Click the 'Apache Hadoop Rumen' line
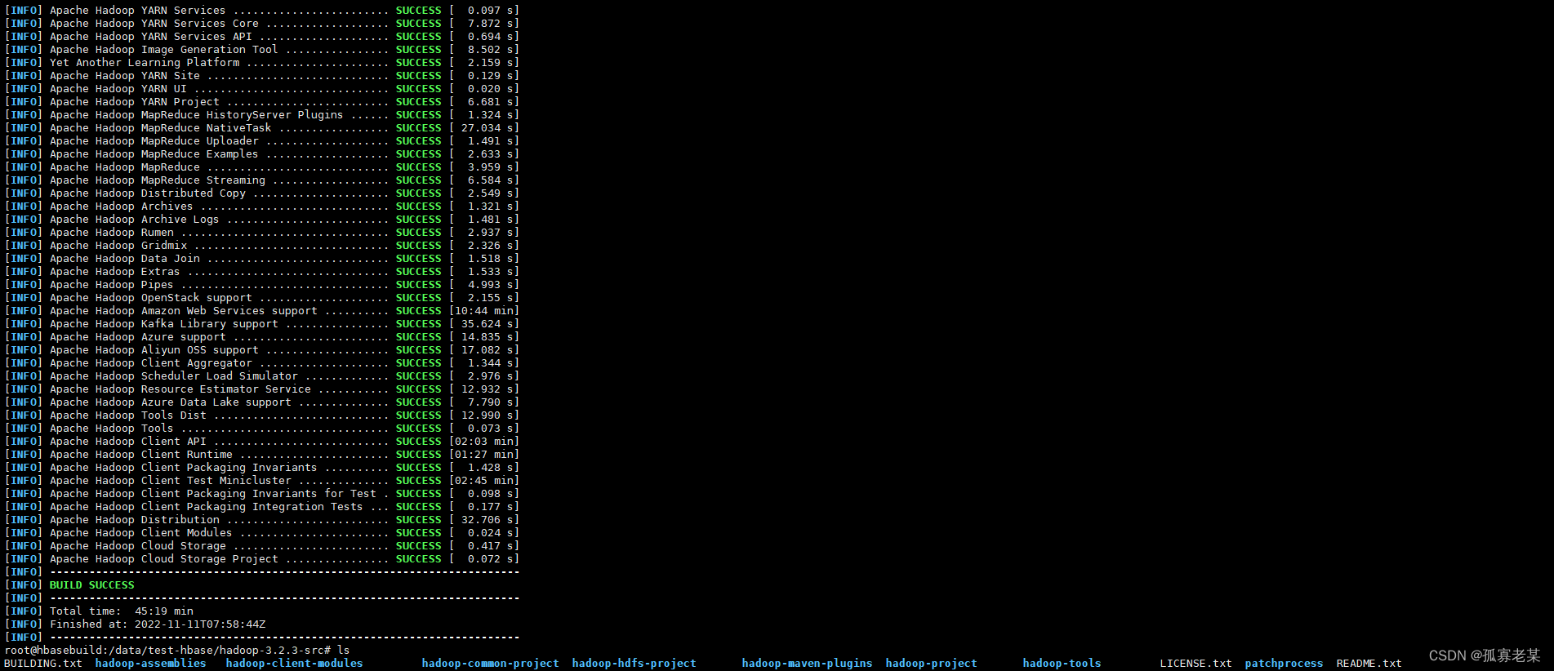1554x671 pixels. (262, 233)
